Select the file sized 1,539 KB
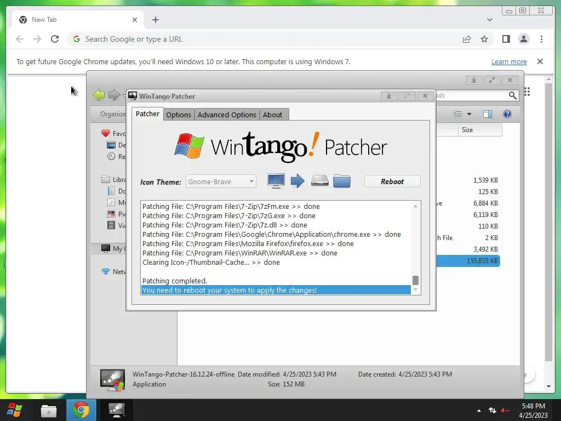The height and width of the screenshot is (421, 561). (485, 180)
